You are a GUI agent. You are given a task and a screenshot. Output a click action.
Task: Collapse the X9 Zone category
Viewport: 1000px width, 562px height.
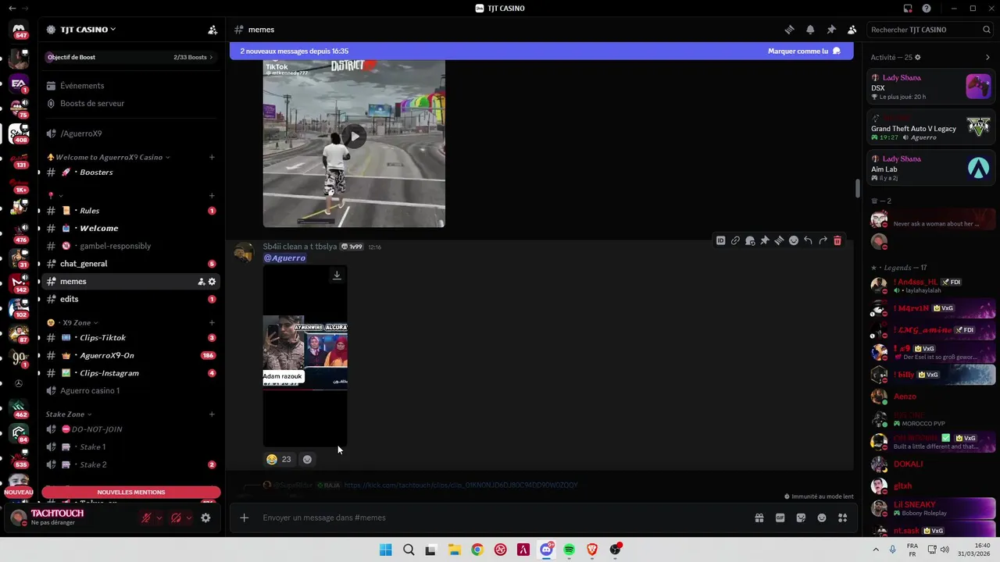coord(73,322)
